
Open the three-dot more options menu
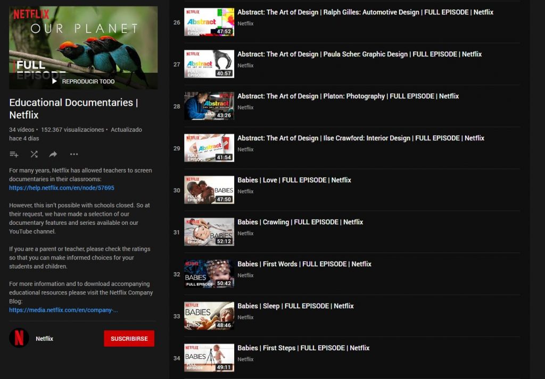[x=74, y=154]
